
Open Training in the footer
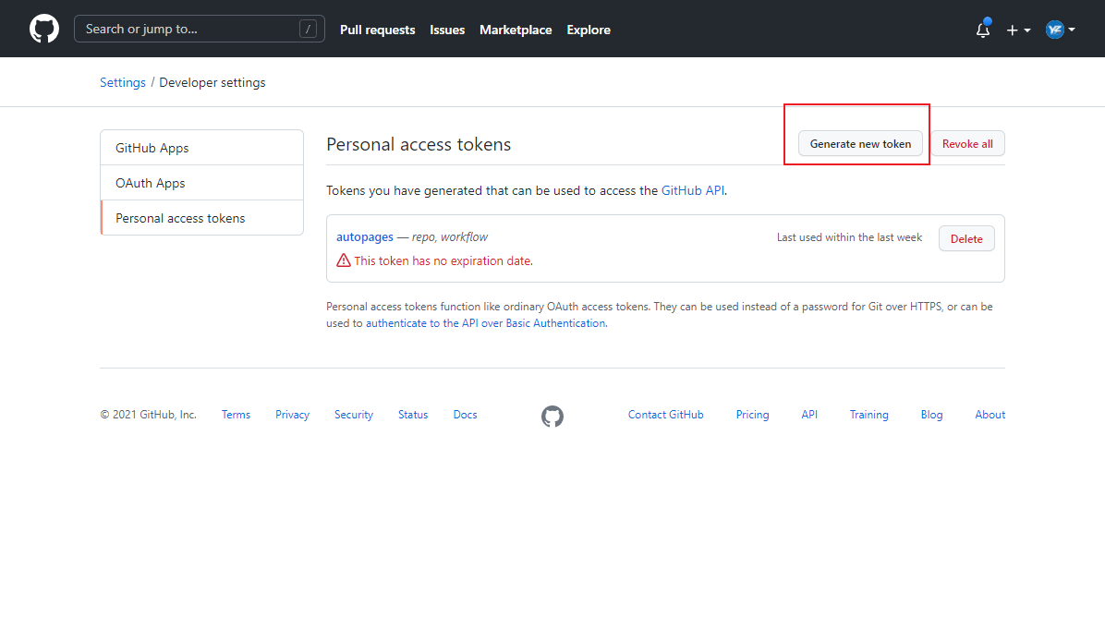point(868,415)
